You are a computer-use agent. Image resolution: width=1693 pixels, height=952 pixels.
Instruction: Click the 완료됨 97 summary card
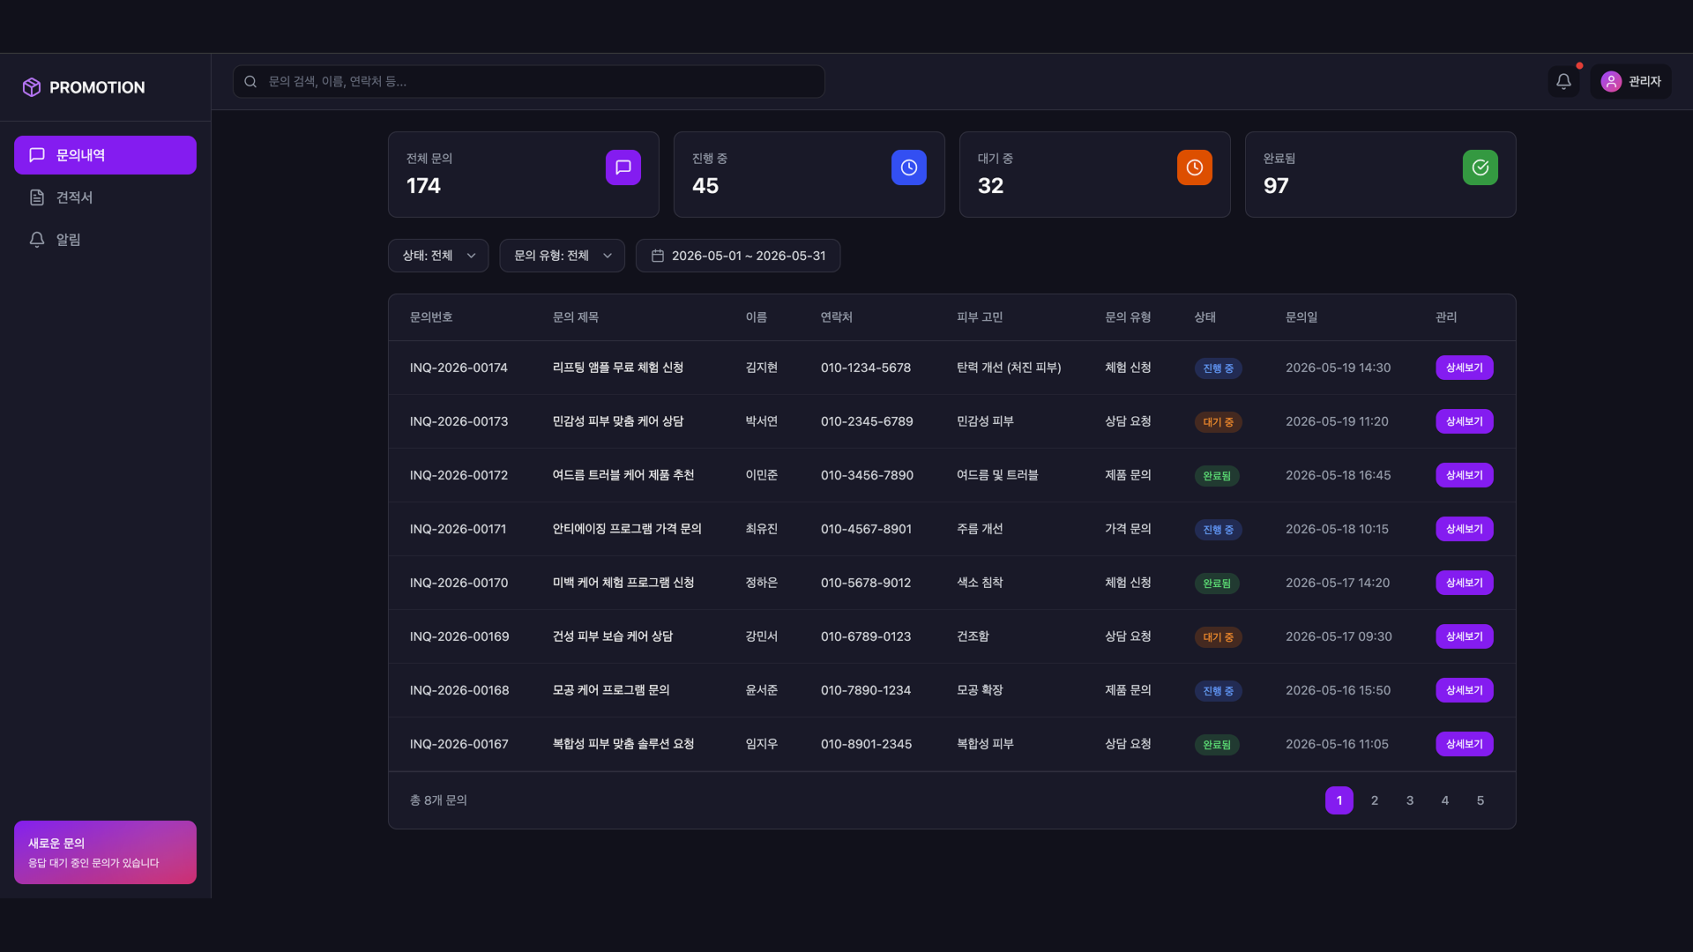(1381, 175)
